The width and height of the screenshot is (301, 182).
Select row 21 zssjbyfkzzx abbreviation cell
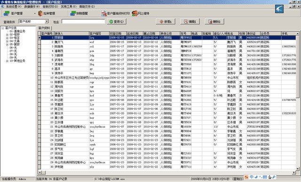[x=99, y=127]
